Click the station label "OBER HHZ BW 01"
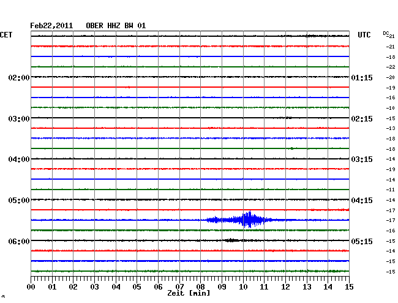This screenshot has height=303, width=398. 116,26
